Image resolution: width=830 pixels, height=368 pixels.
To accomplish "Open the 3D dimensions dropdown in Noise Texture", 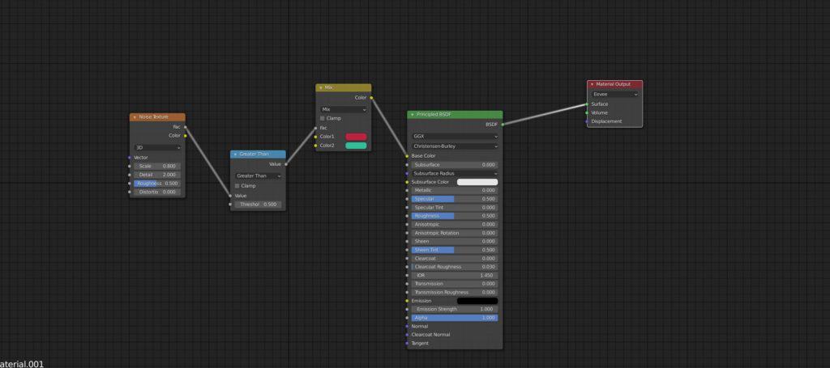I will (x=157, y=148).
